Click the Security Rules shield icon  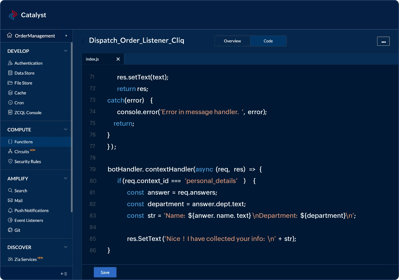click(x=10, y=161)
